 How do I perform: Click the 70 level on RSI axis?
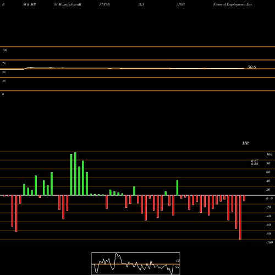(x=4, y=63)
